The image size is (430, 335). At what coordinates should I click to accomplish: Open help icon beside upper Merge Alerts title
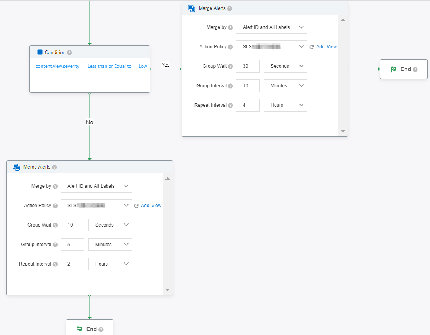click(230, 8)
